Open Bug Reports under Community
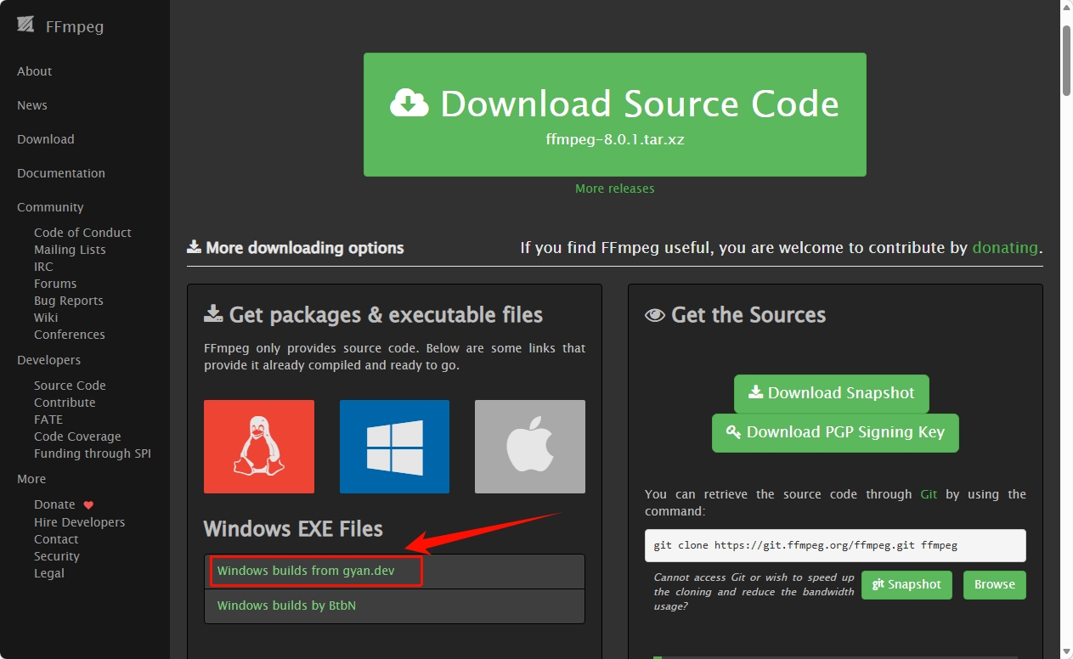This screenshot has height=659, width=1073. click(69, 301)
